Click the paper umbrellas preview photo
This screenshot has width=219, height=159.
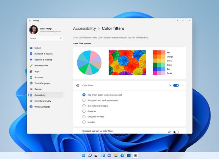pos(127,63)
